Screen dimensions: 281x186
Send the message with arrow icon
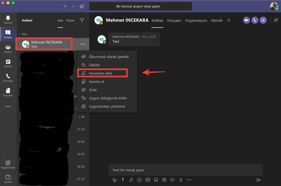(258, 180)
